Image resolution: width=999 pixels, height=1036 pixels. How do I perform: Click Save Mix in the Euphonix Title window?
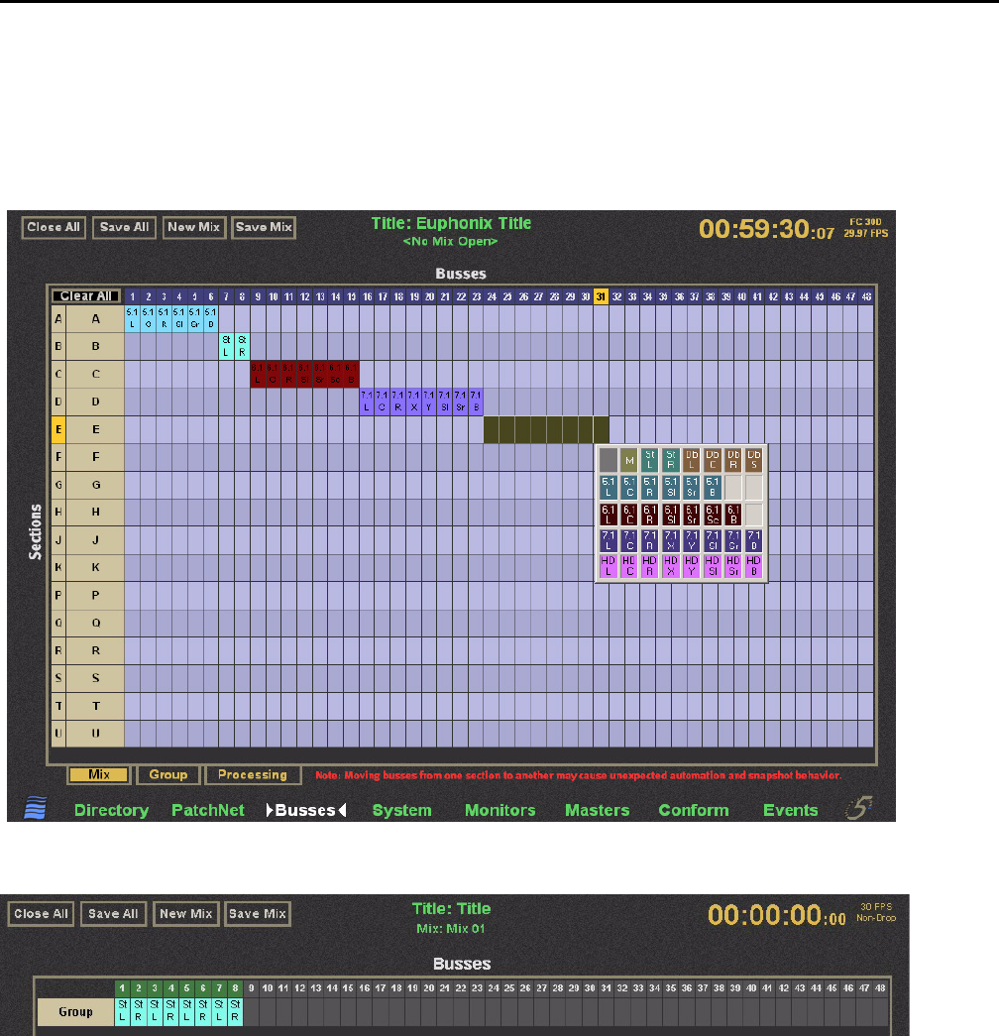click(x=264, y=227)
